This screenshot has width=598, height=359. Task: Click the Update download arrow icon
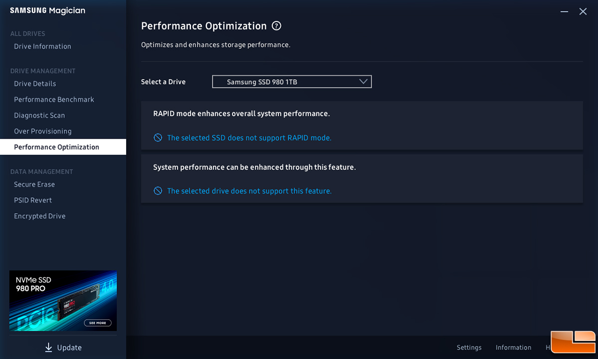(48, 348)
